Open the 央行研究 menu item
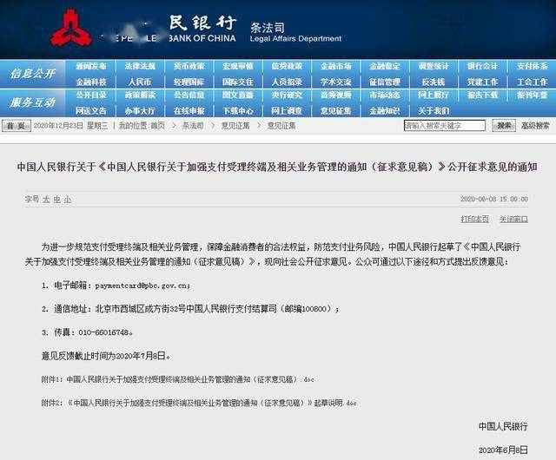 click(x=287, y=95)
